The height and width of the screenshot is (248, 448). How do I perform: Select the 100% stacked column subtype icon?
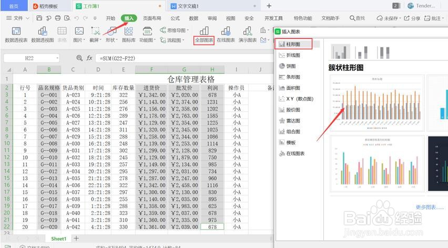[x=384, y=52]
